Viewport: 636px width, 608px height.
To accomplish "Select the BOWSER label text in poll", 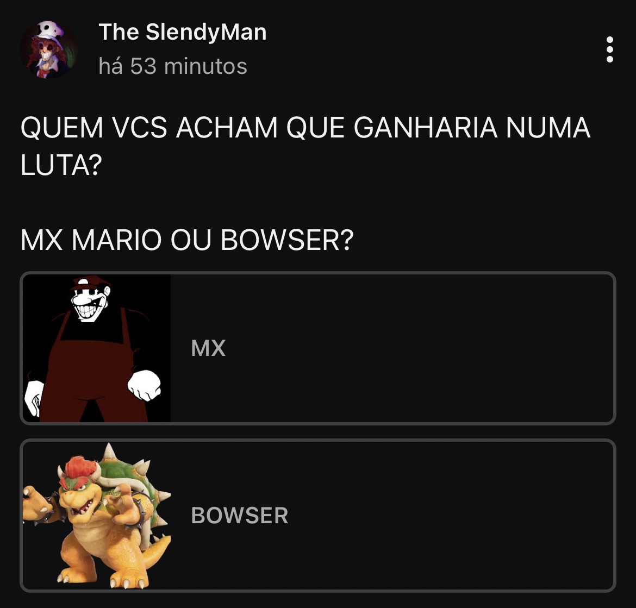I will tap(239, 515).
